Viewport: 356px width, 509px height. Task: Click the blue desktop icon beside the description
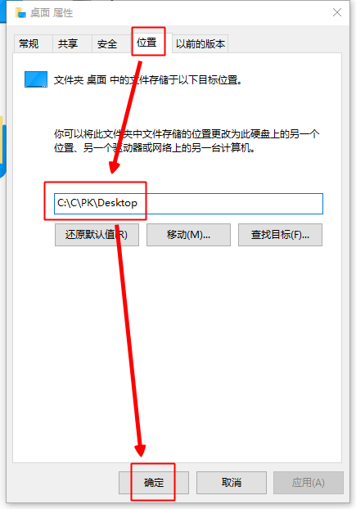click(x=36, y=79)
